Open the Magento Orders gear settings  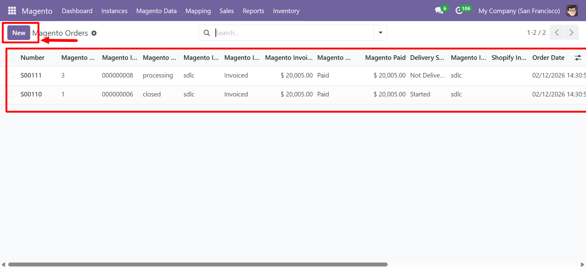coord(94,33)
